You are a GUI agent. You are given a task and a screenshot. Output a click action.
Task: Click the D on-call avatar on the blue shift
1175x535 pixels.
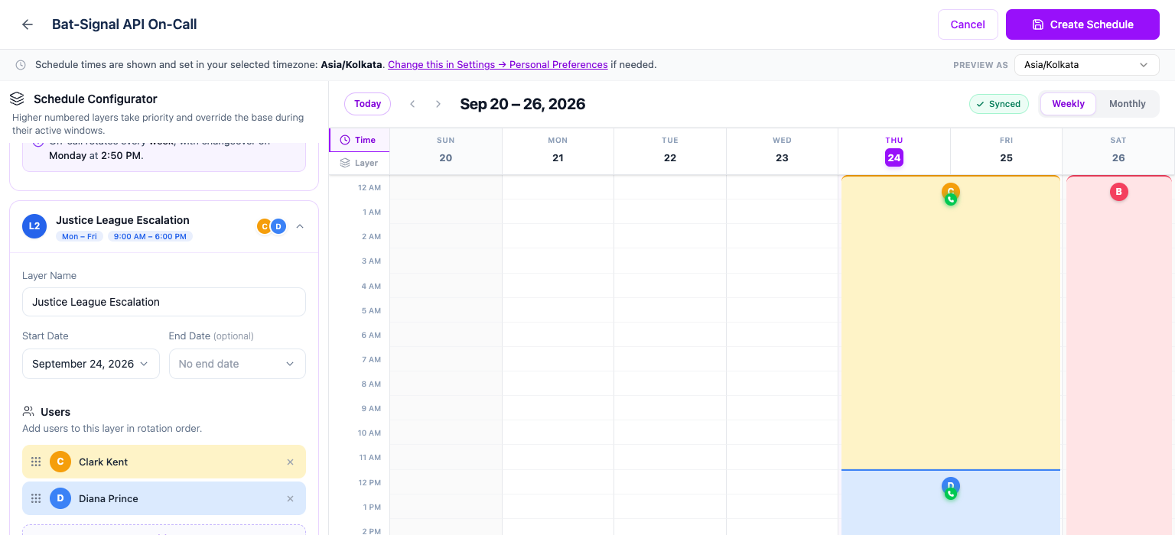click(x=951, y=488)
